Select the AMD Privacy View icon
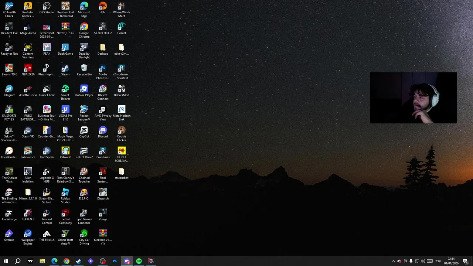Viewport: 473px width, 266px height. [103, 113]
